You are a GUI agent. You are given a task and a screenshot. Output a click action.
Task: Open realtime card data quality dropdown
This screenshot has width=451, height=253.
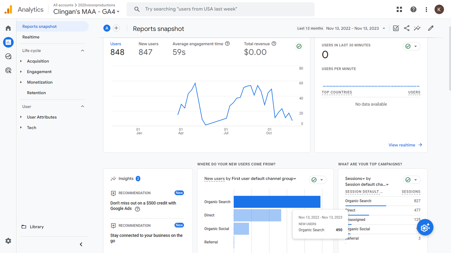pos(412,46)
